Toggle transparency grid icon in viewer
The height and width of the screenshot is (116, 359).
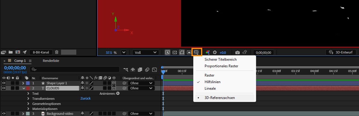(175, 52)
